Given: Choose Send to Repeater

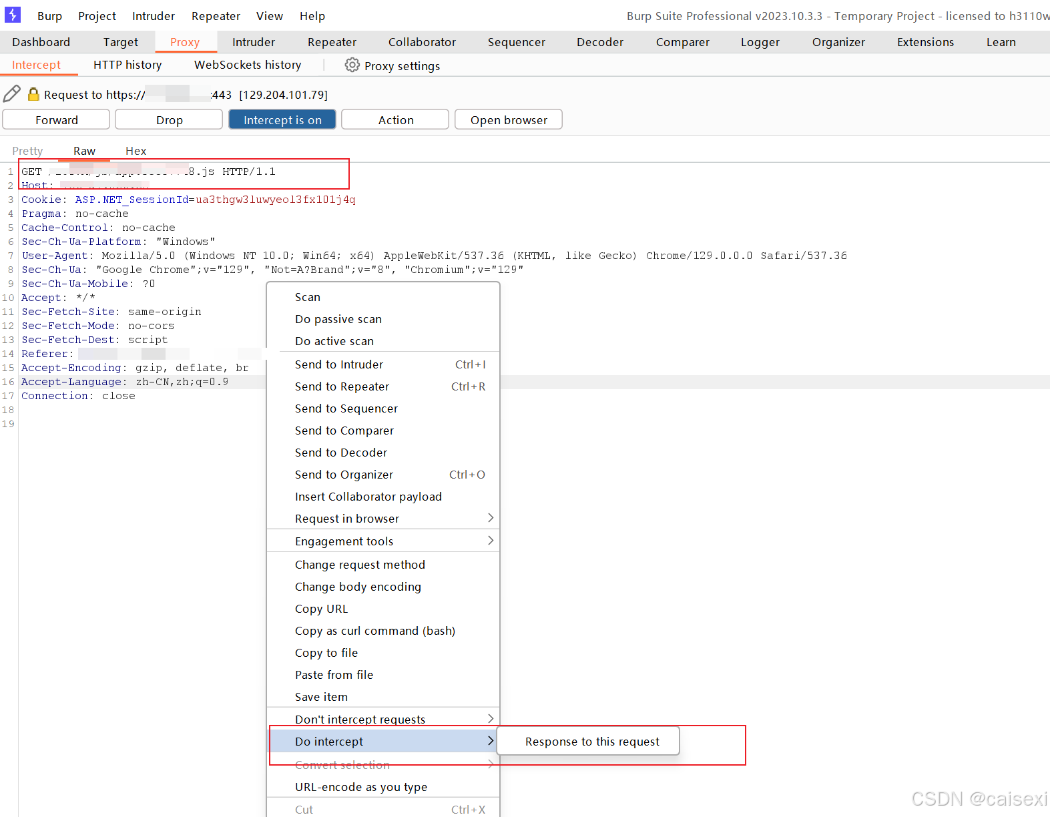Looking at the screenshot, I should tap(383, 386).
